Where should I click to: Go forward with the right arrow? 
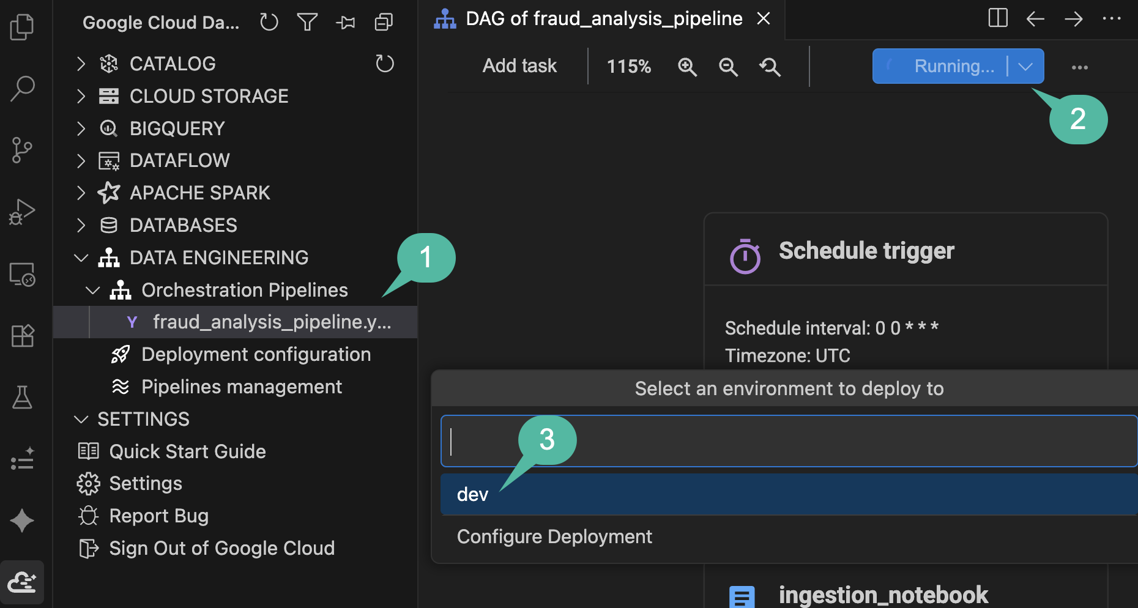tap(1073, 19)
